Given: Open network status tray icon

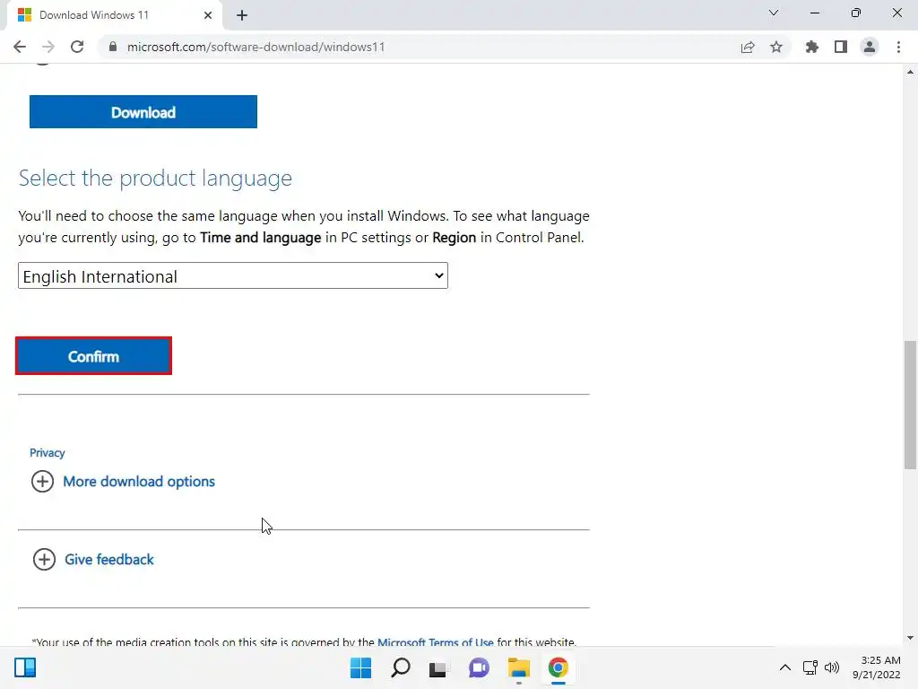Looking at the screenshot, I should 810,667.
